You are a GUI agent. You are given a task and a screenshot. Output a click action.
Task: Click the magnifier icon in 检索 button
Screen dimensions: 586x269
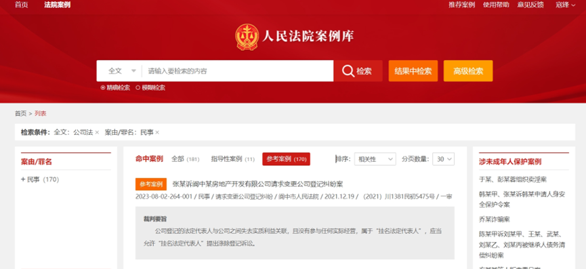tap(348, 71)
